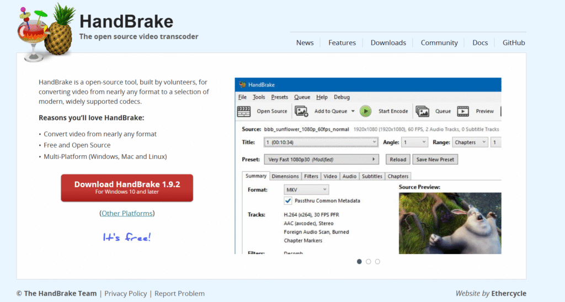565x302 pixels.
Task: Click the Open Source toolbar label
Action: (271, 112)
